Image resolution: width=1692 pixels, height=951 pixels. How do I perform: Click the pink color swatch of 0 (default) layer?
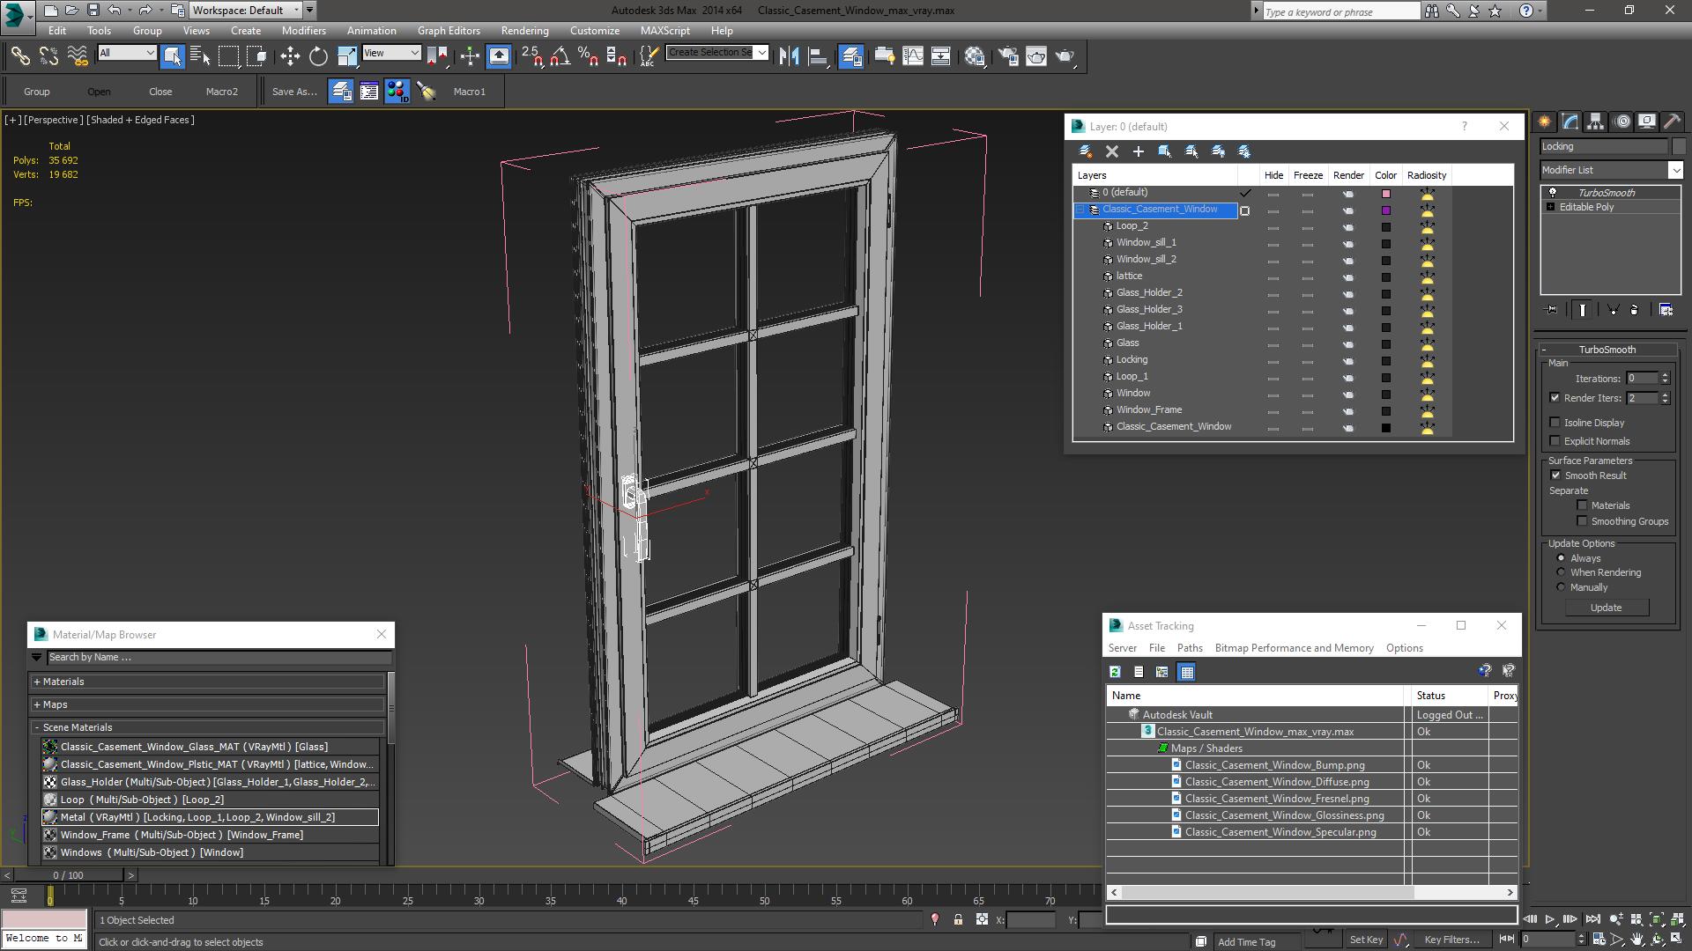tap(1386, 194)
